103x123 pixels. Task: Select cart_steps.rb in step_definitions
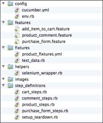34,92
